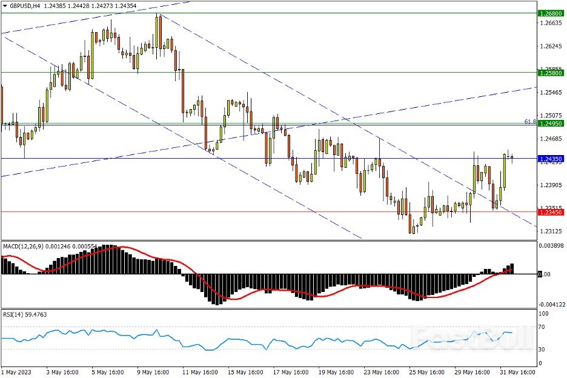Click the 1.26245 price axis label

(x=550, y=46)
